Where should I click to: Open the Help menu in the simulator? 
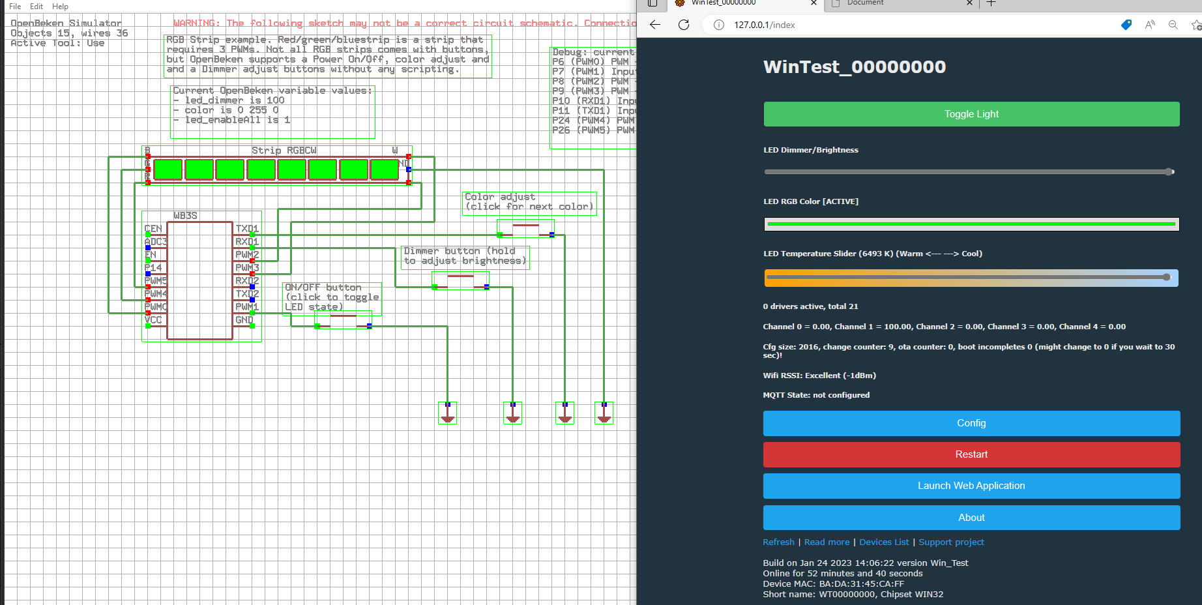[60, 7]
